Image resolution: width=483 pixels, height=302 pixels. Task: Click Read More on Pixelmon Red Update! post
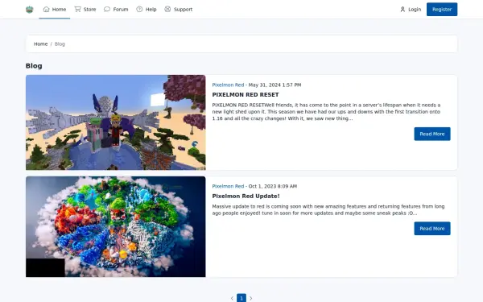431,229
